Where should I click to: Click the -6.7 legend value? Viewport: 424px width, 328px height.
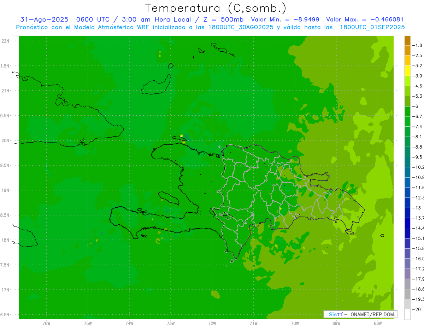pos(418,116)
